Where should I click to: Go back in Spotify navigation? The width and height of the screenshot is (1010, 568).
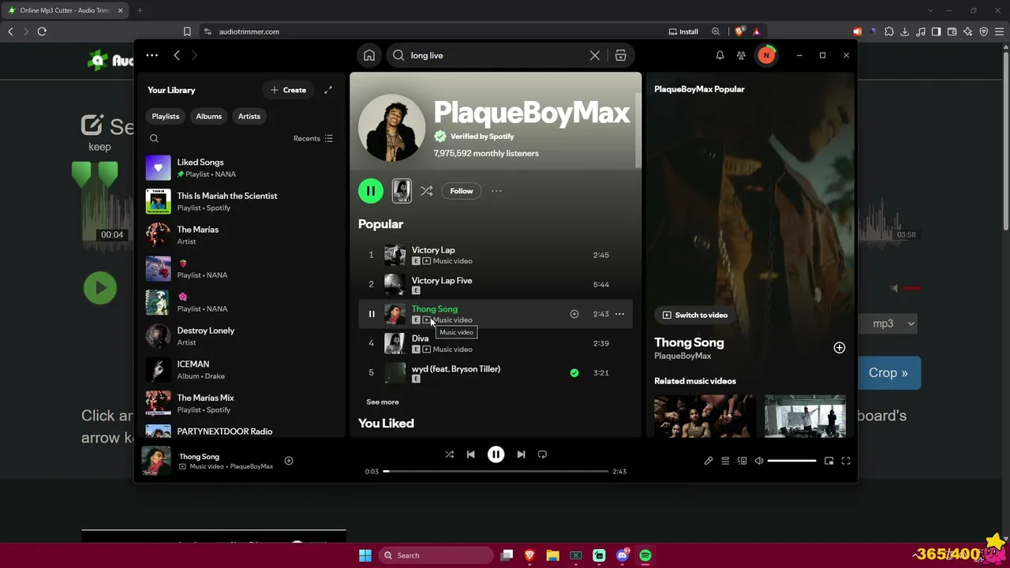coord(177,55)
